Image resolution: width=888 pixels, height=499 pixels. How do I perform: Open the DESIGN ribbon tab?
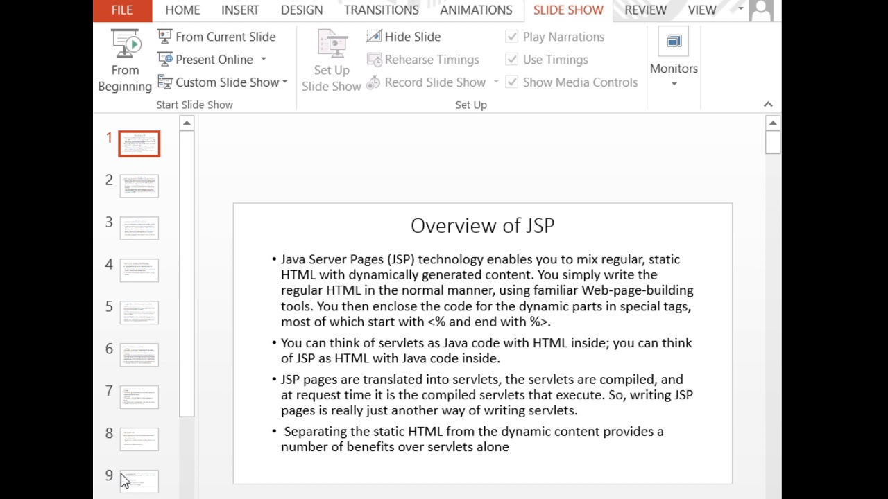pos(302,10)
